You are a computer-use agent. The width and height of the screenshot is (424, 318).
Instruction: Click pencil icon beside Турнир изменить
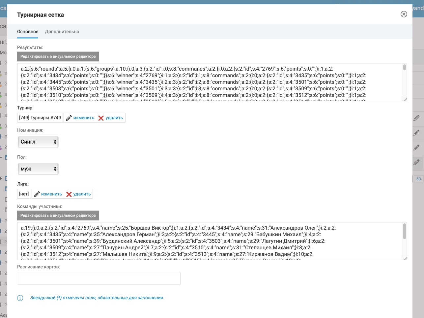click(69, 118)
